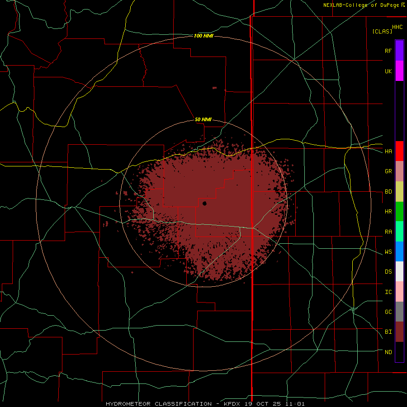Click the 'HR' legend label
This screenshot has width=407, height=407.
(x=388, y=212)
